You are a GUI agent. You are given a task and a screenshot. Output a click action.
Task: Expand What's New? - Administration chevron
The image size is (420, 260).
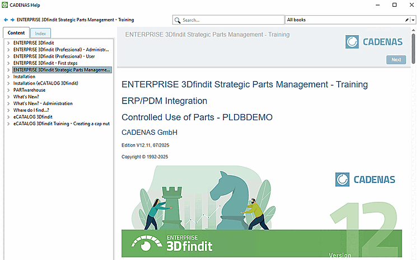coord(8,103)
